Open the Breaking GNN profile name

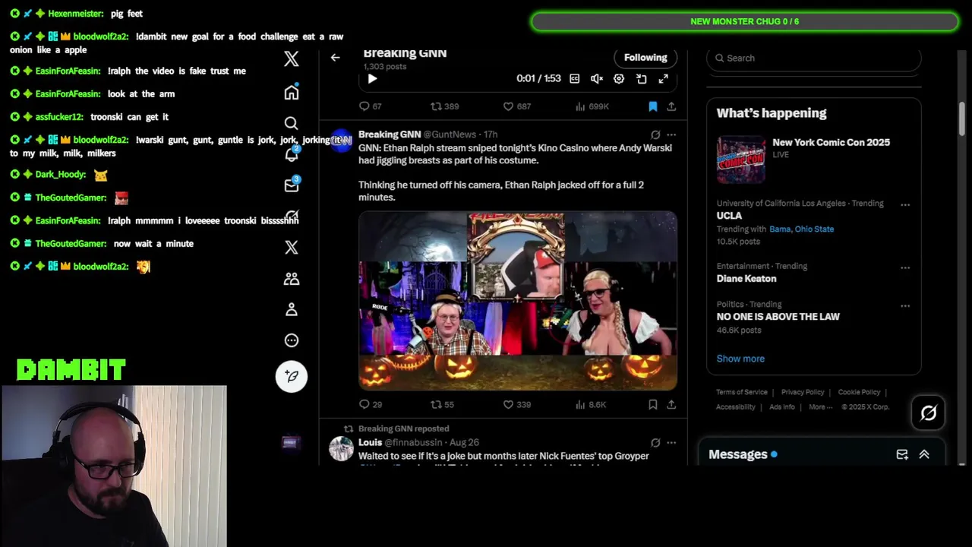click(390, 134)
